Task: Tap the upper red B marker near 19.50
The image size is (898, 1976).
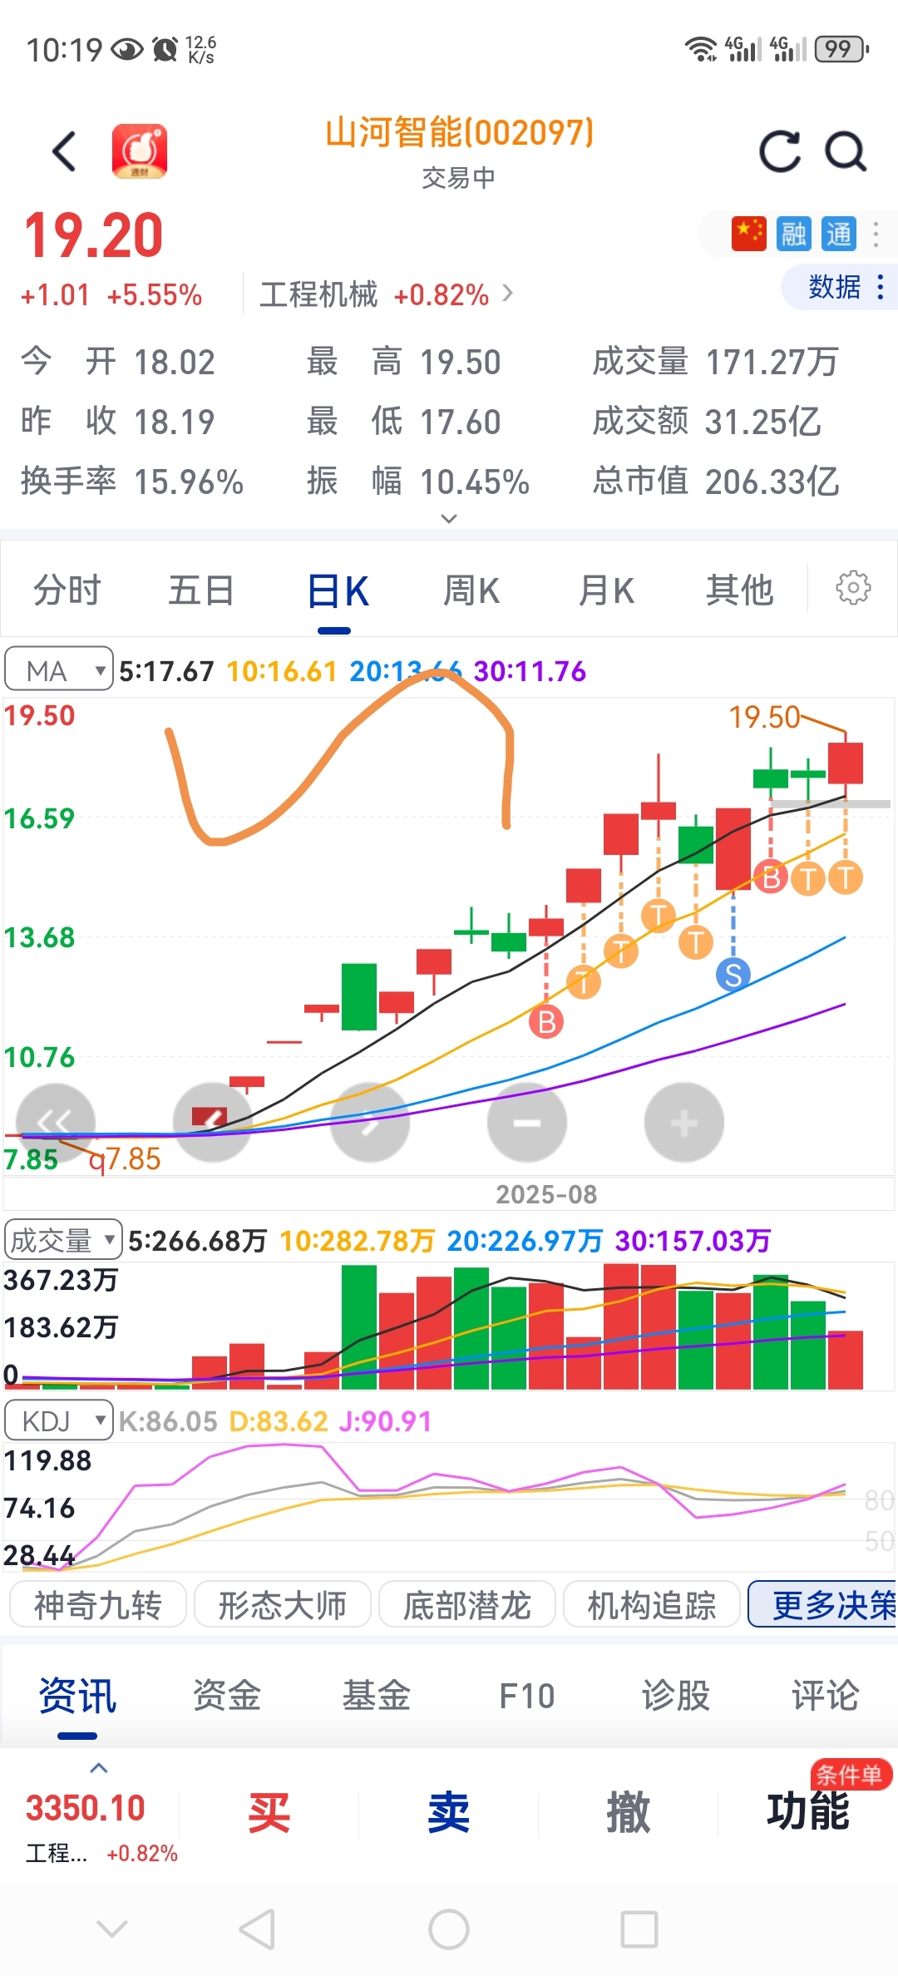Action: click(x=771, y=877)
